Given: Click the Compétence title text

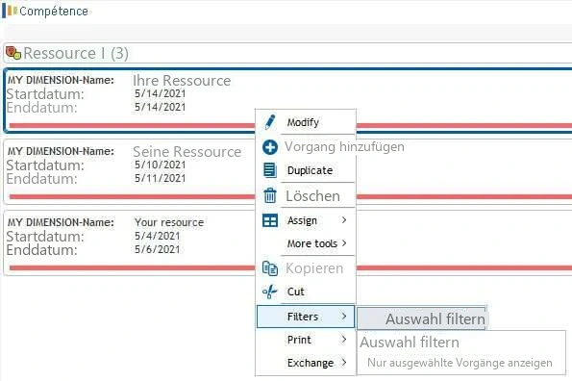Looking at the screenshot, I should [x=54, y=12].
